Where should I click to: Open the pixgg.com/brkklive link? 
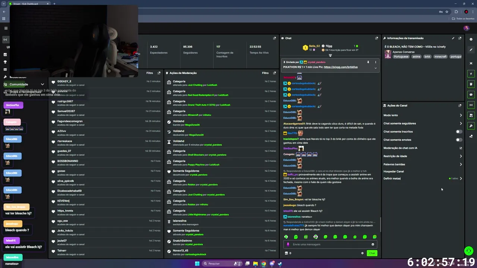[x=341, y=67]
